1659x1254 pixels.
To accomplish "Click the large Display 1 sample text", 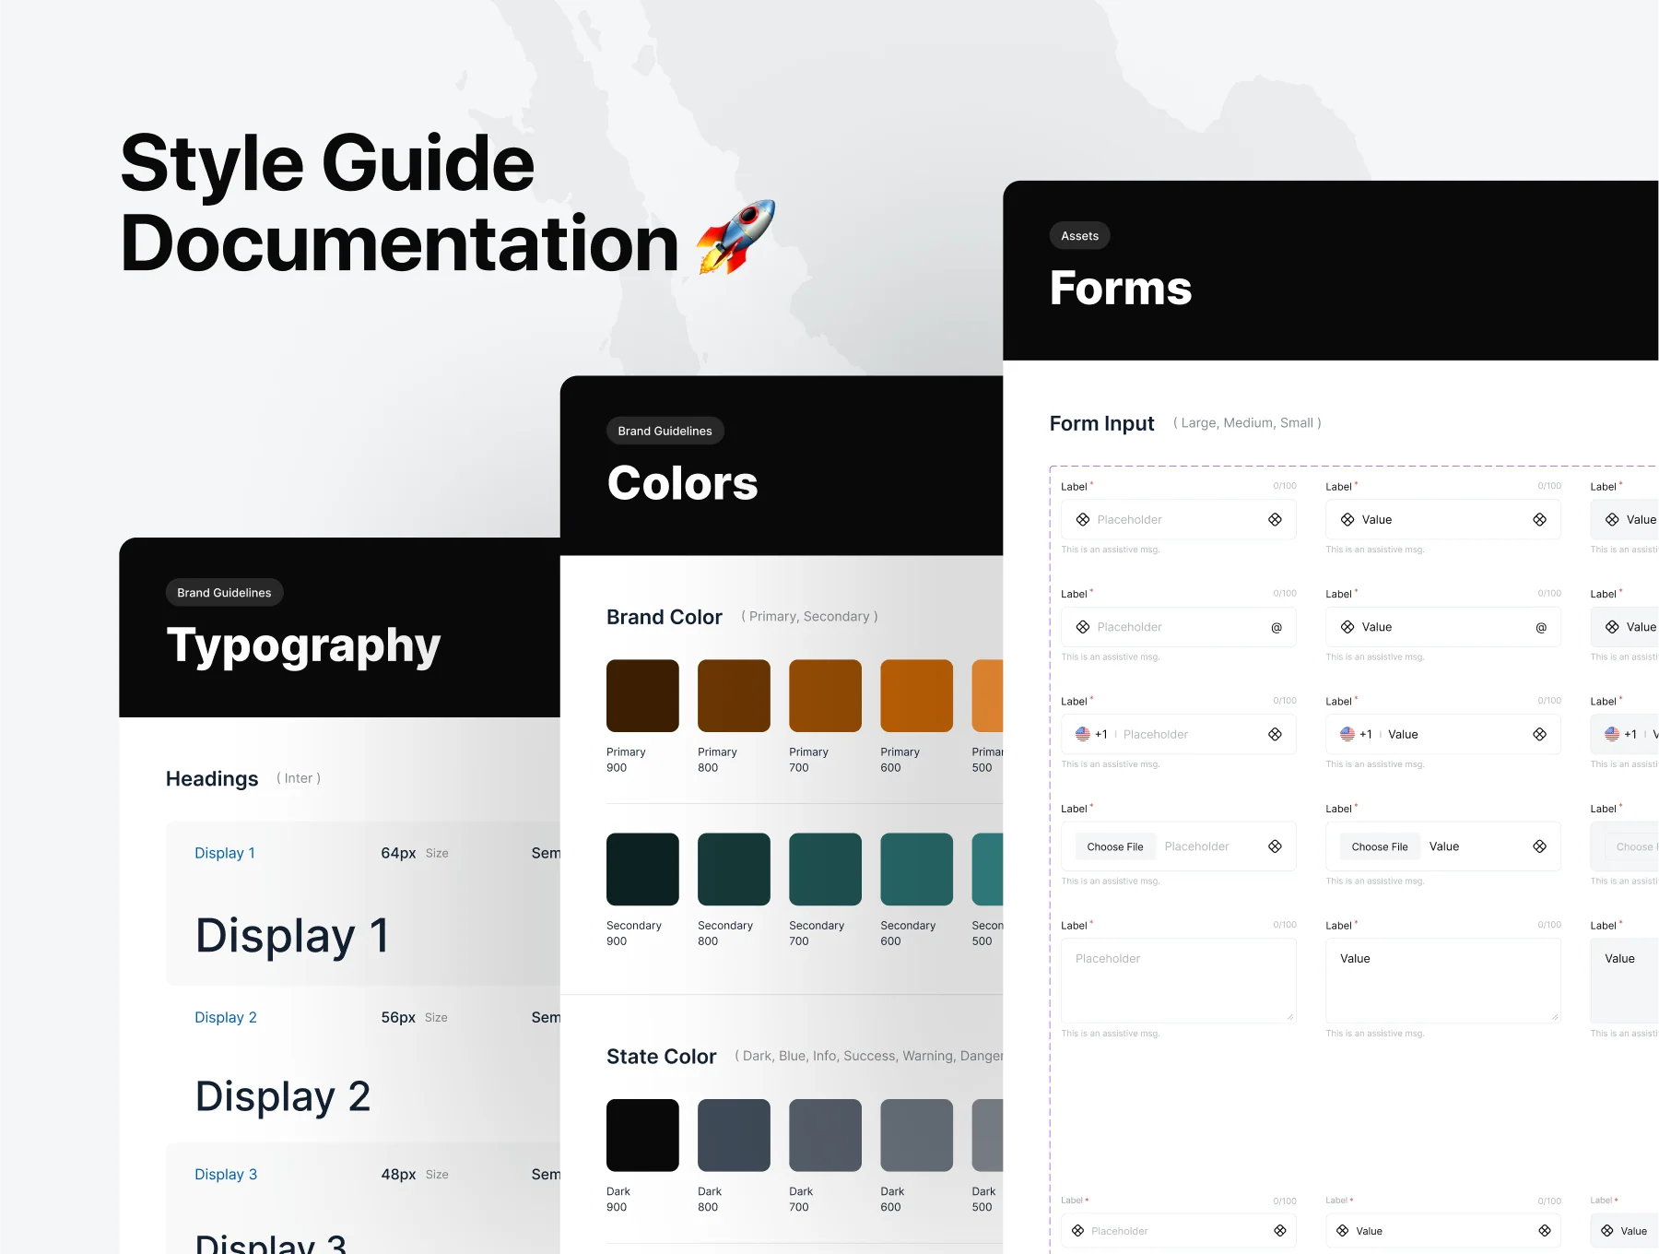I will coord(292,935).
